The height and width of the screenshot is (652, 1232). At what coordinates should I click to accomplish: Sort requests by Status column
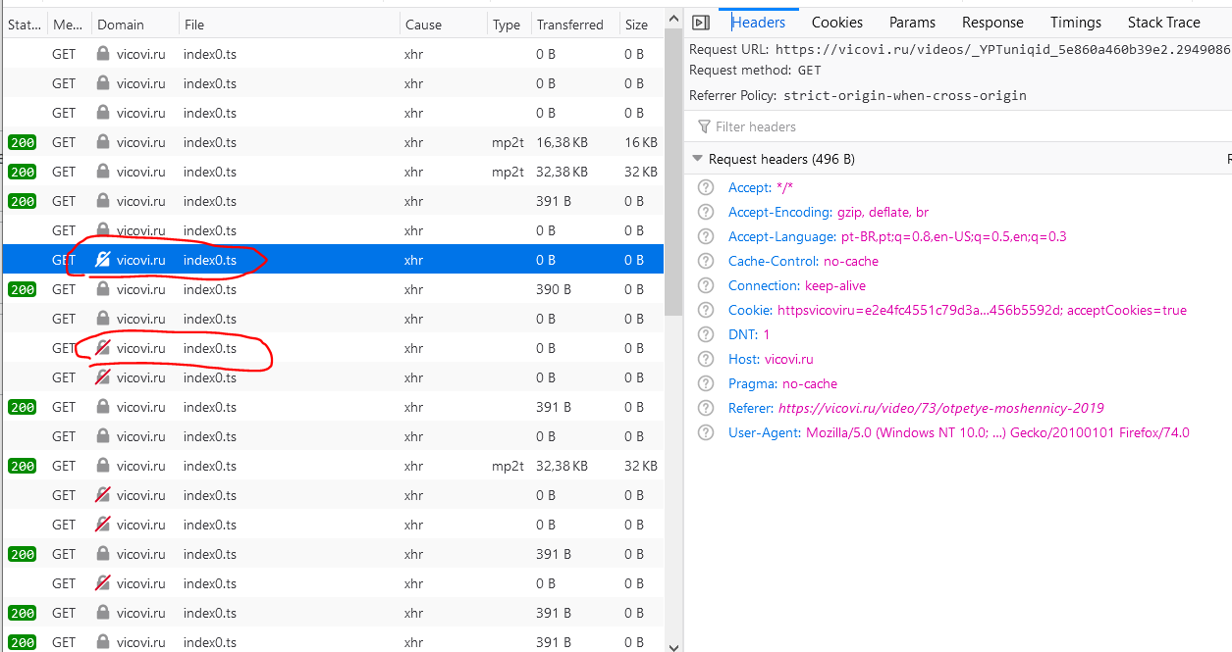click(x=24, y=25)
